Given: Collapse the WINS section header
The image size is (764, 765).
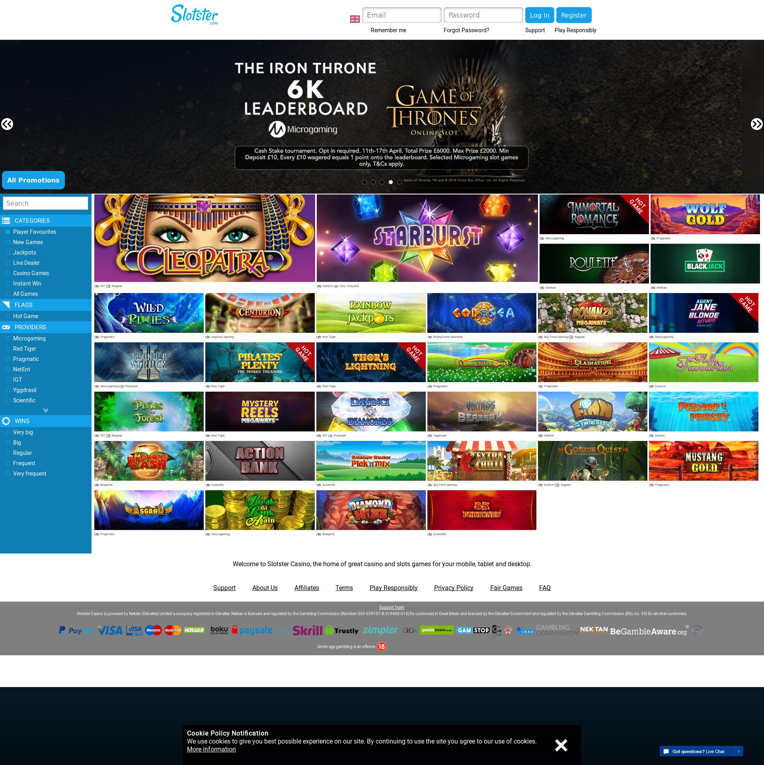Looking at the screenshot, I should 46,421.
